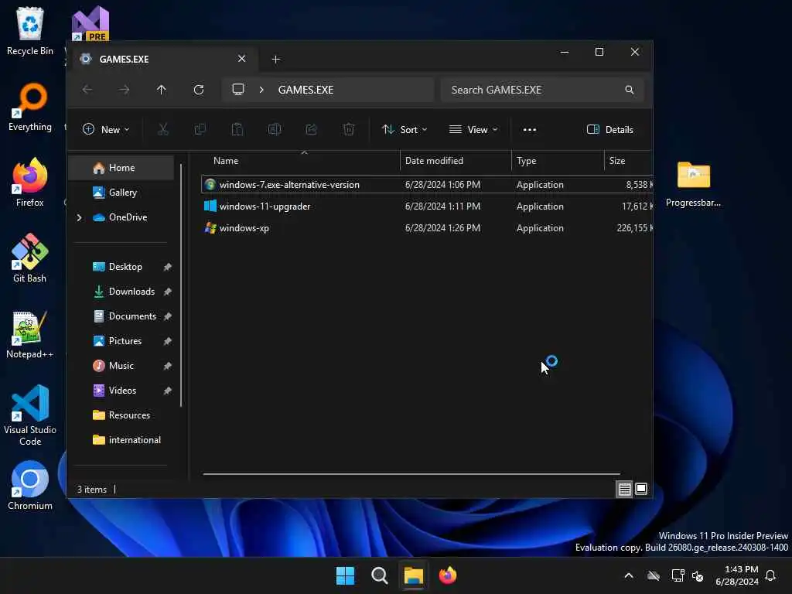The height and width of the screenshot is (594, 792).
Task: Rename the selected item
Action: [x=275, y=129]
